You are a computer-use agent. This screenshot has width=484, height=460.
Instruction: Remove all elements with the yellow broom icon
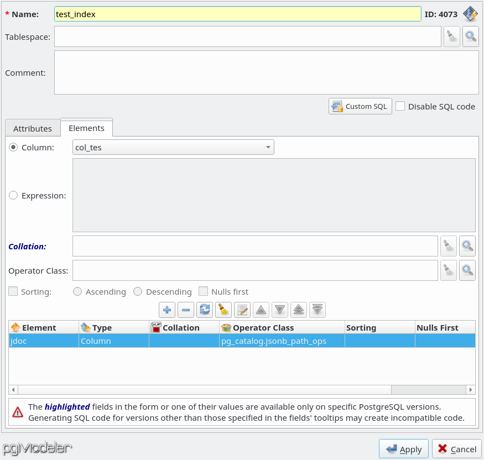coord(223,310)
